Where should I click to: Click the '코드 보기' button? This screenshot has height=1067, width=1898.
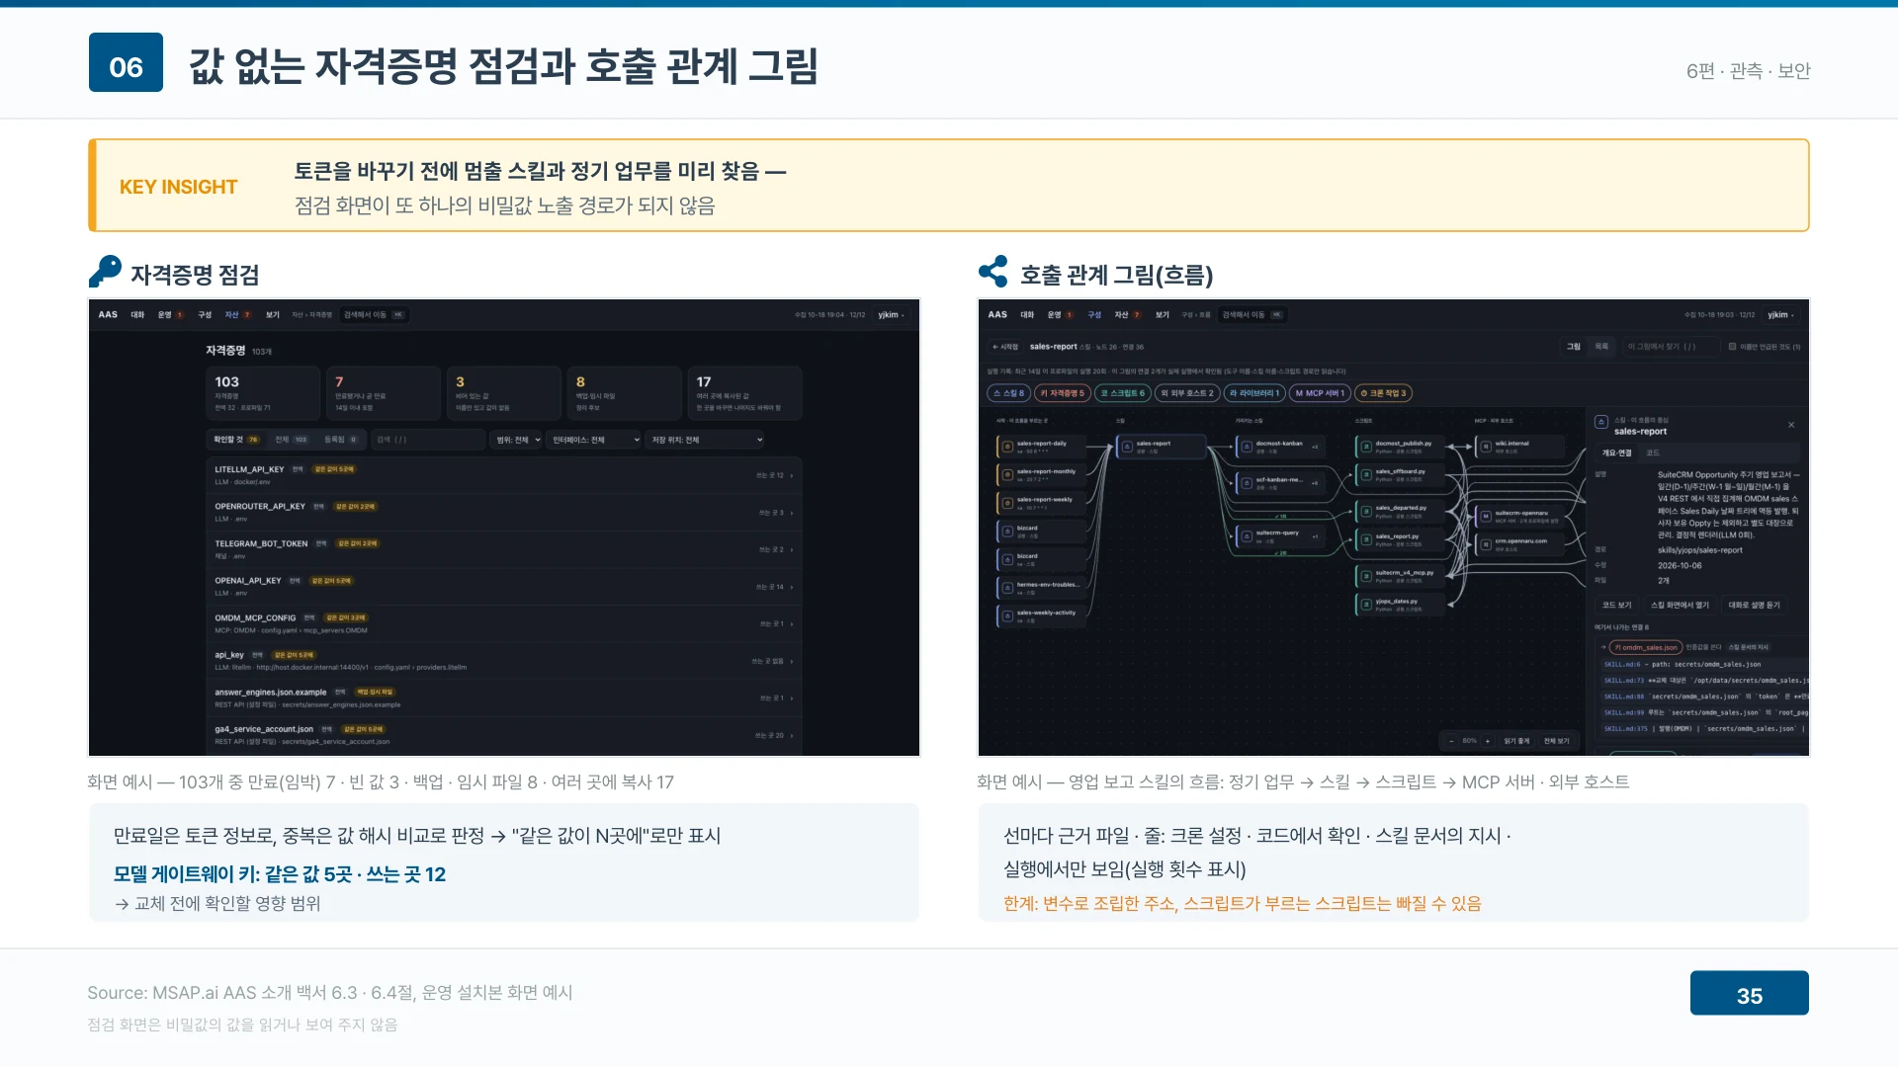tap(1617, 605)
